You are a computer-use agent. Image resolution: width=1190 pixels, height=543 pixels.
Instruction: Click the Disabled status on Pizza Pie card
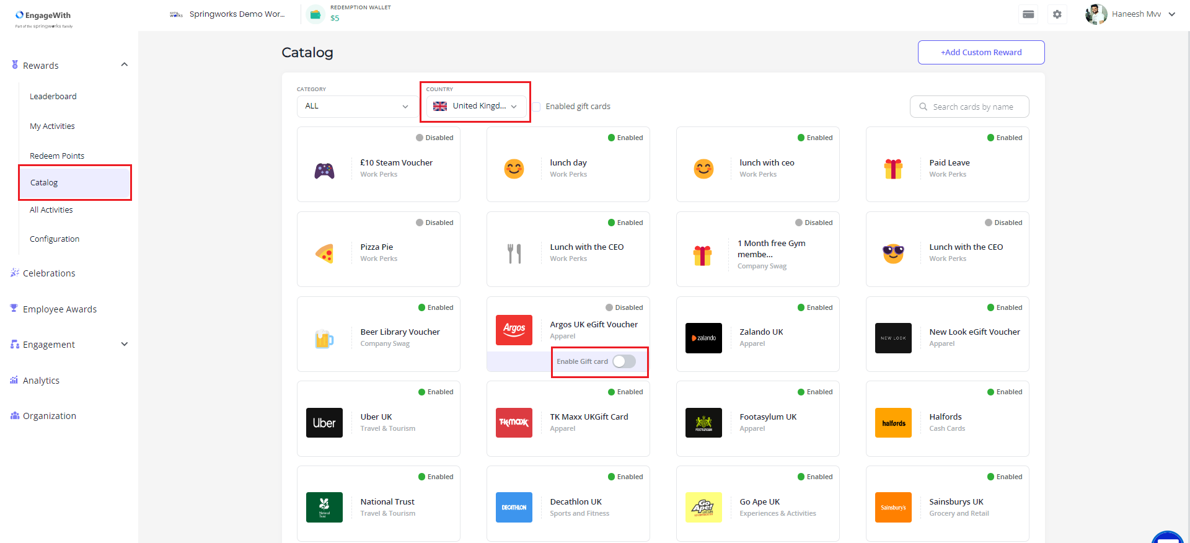click(x=434, y=223)
